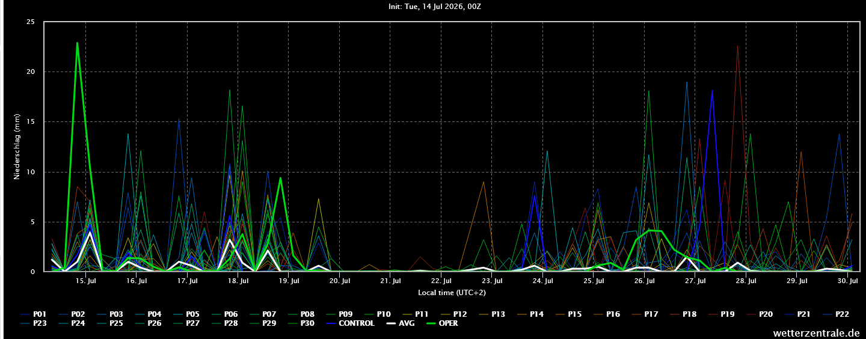The width and height of the screenshot is (866, 339).
Task: Toggle the P30 legend entry
Action: pyautogui.click(x=301, y=323)
